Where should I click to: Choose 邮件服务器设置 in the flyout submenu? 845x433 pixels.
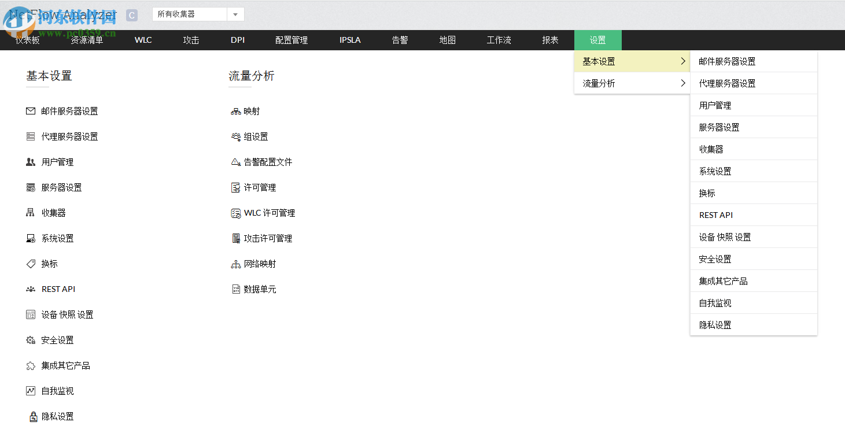point(754,61)
